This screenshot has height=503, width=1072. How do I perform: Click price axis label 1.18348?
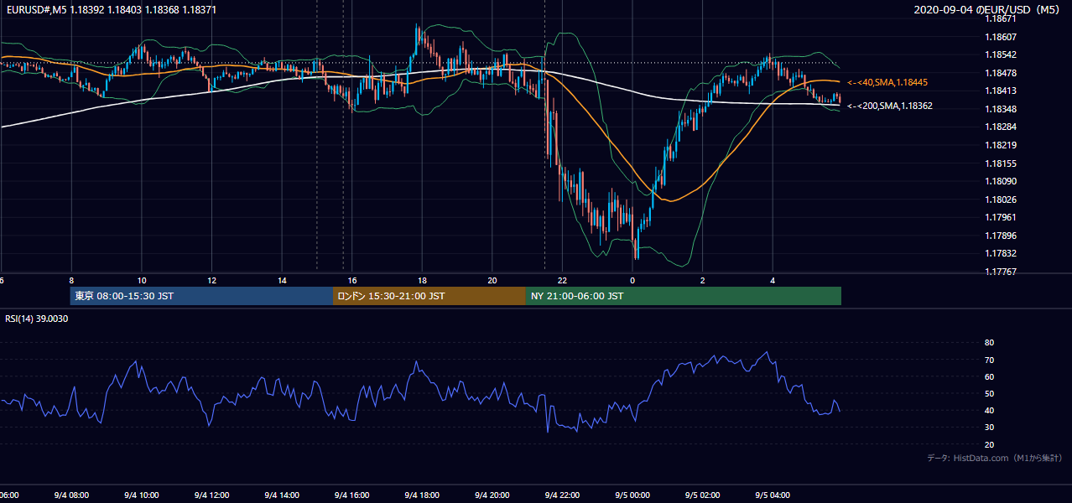(x=1001, y=109)
